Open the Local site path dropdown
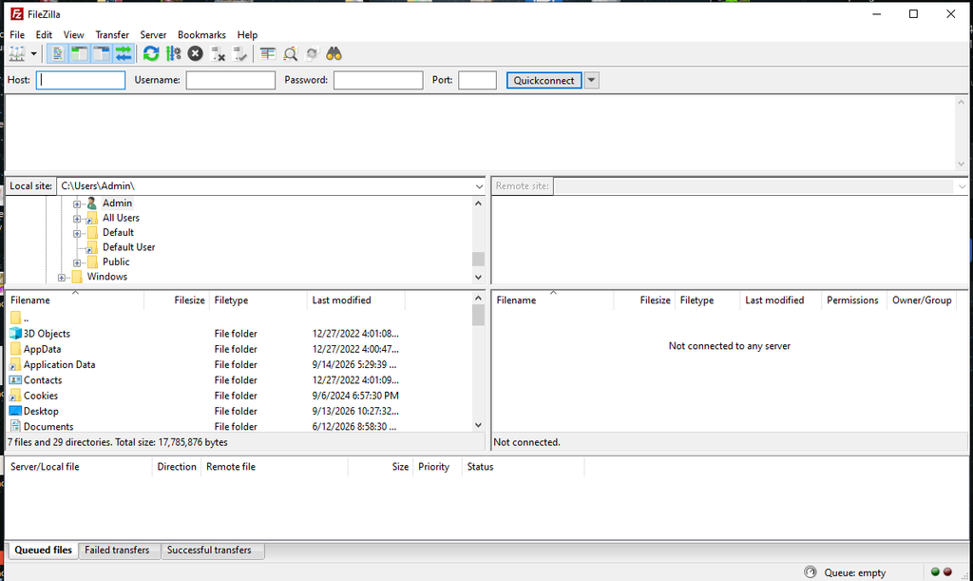The image size is (973, 581). coord(479,186)
